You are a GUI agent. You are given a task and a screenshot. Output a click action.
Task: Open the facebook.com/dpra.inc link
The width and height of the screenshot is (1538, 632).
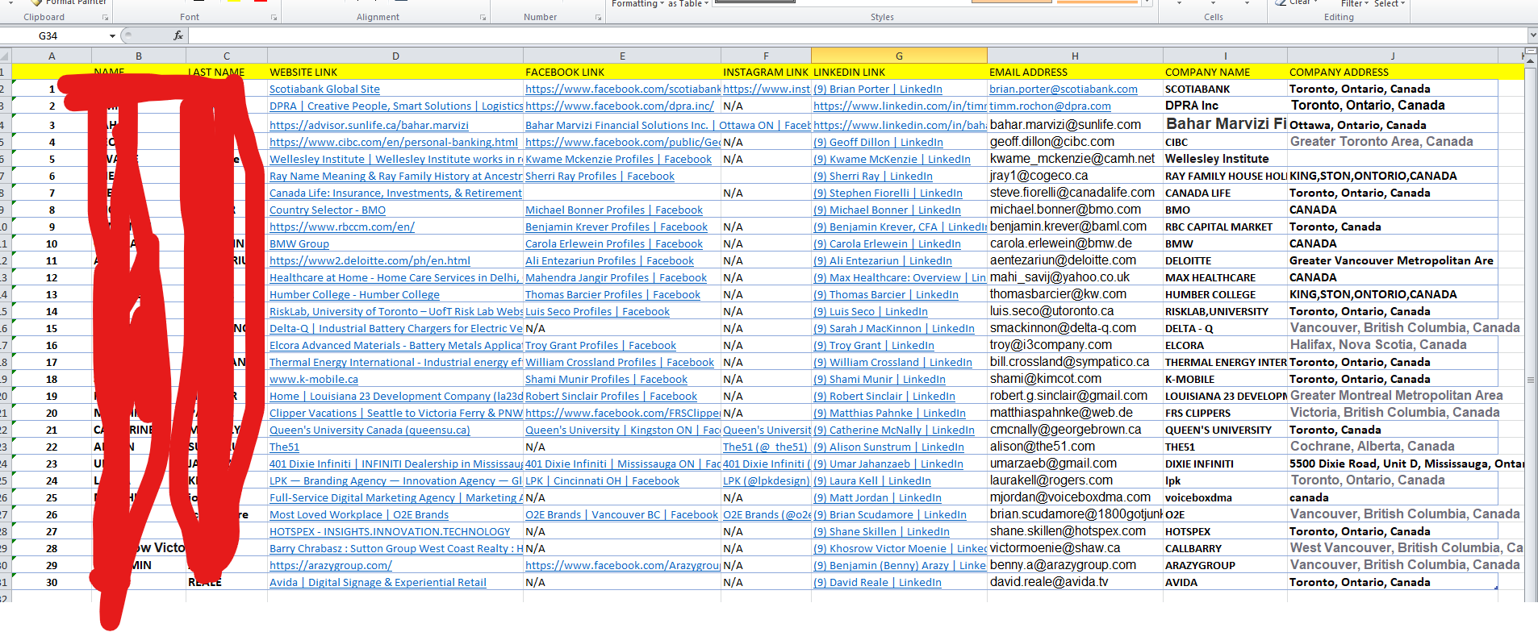click(x=620, y=106)
